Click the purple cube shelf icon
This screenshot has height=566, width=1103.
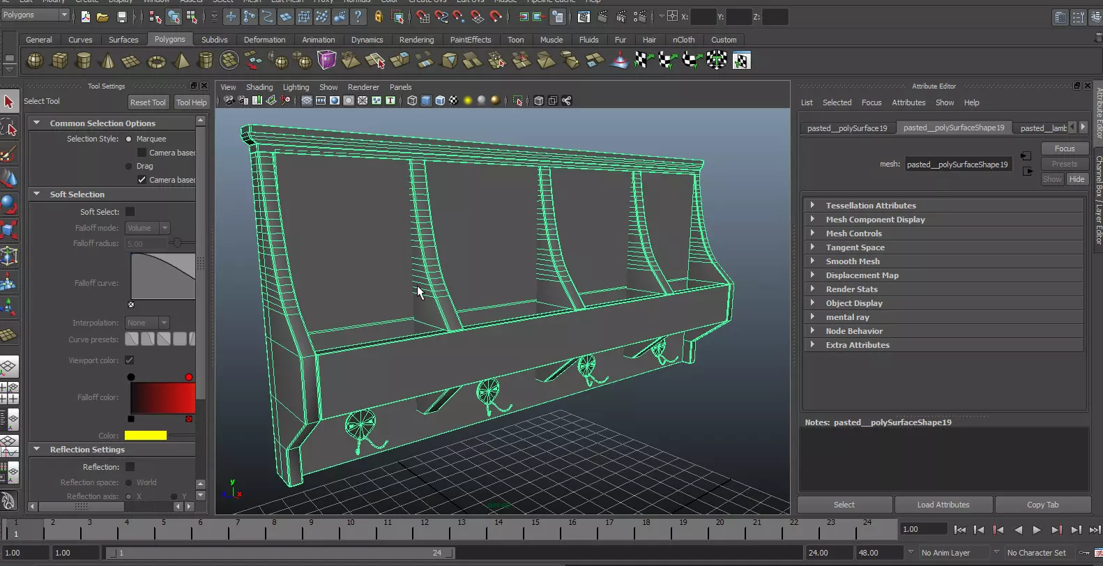[326, 61]
